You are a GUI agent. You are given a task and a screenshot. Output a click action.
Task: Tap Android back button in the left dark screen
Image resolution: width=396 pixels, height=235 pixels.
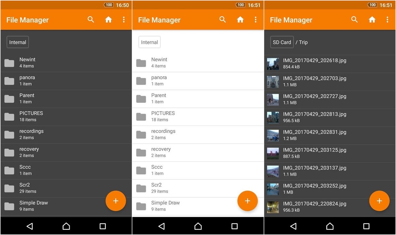point(30,226)
